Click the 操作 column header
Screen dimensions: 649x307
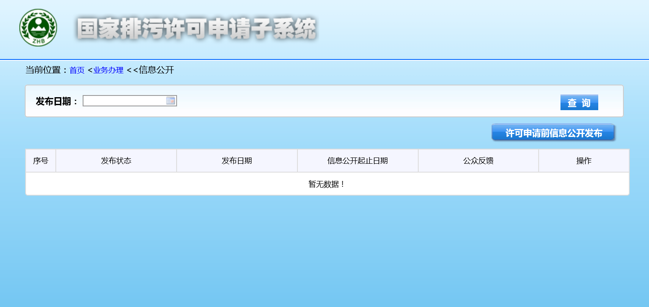tap(584, 161)
